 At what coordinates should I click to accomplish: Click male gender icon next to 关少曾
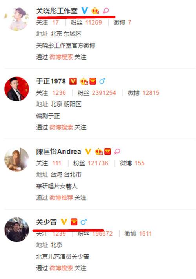83,222
